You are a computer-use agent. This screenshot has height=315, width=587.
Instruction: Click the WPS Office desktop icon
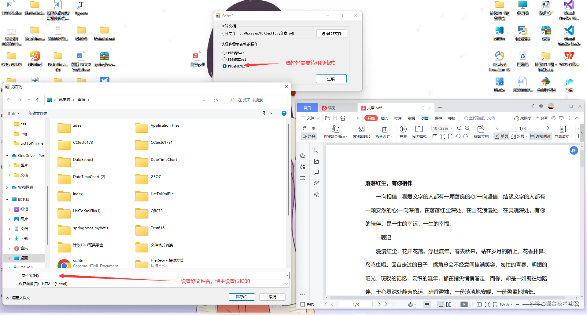(x=569, y=59)
